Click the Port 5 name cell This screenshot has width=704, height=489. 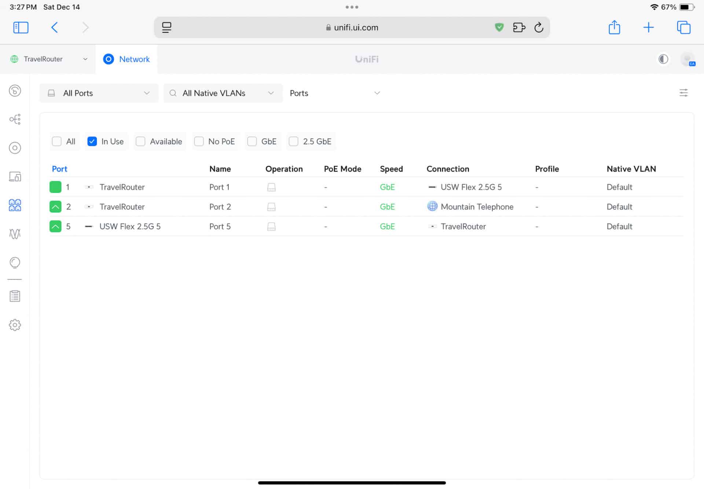[220, 227]
